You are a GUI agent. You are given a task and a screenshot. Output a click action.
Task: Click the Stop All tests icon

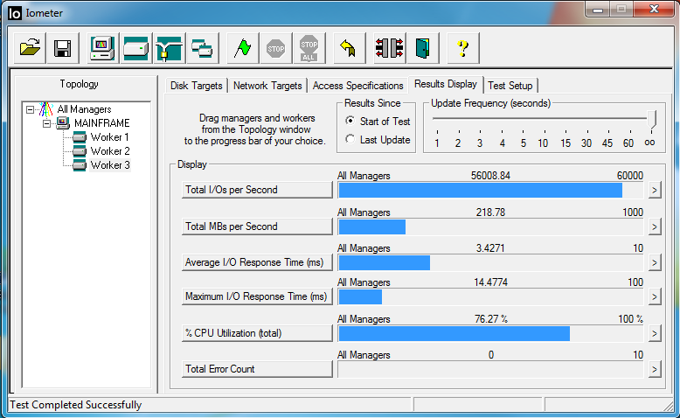(309, 48)
